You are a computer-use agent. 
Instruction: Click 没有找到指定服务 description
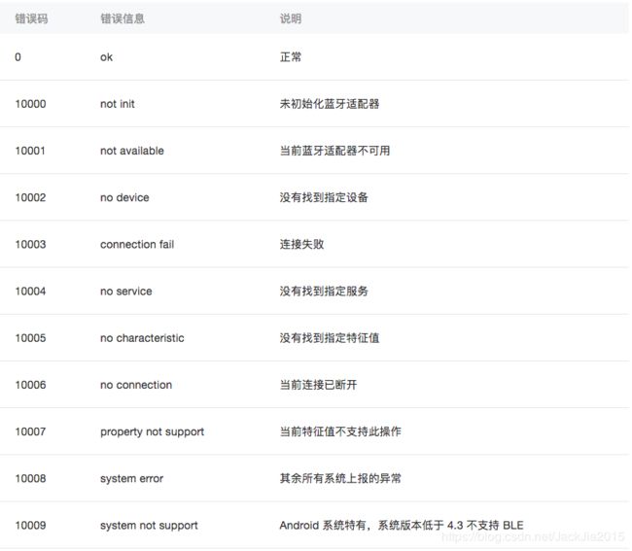point(324,291)
